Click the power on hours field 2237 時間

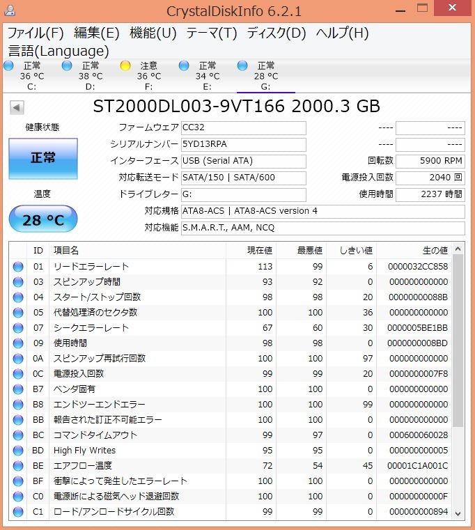click(x=430, y=194)
